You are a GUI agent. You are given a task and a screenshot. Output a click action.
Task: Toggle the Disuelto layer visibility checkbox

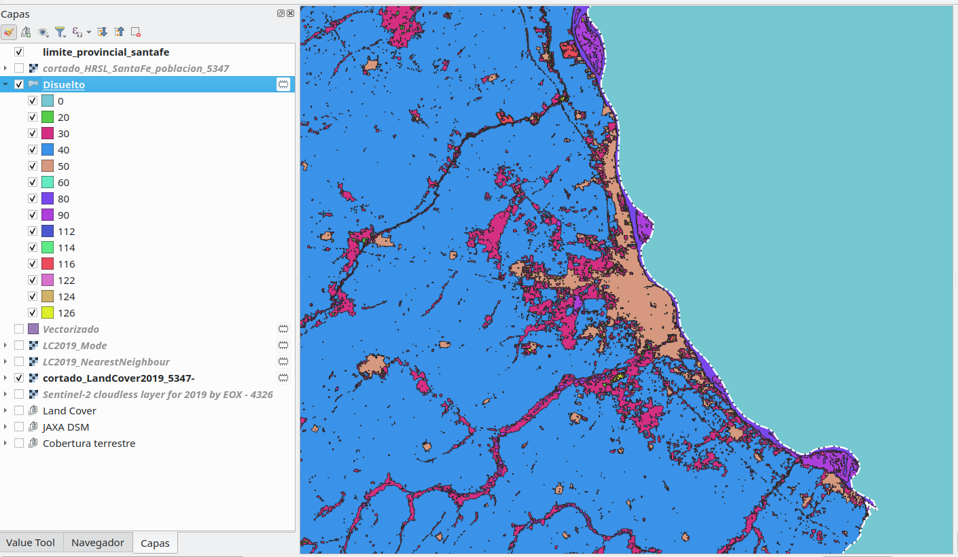(x=19, y=84)
